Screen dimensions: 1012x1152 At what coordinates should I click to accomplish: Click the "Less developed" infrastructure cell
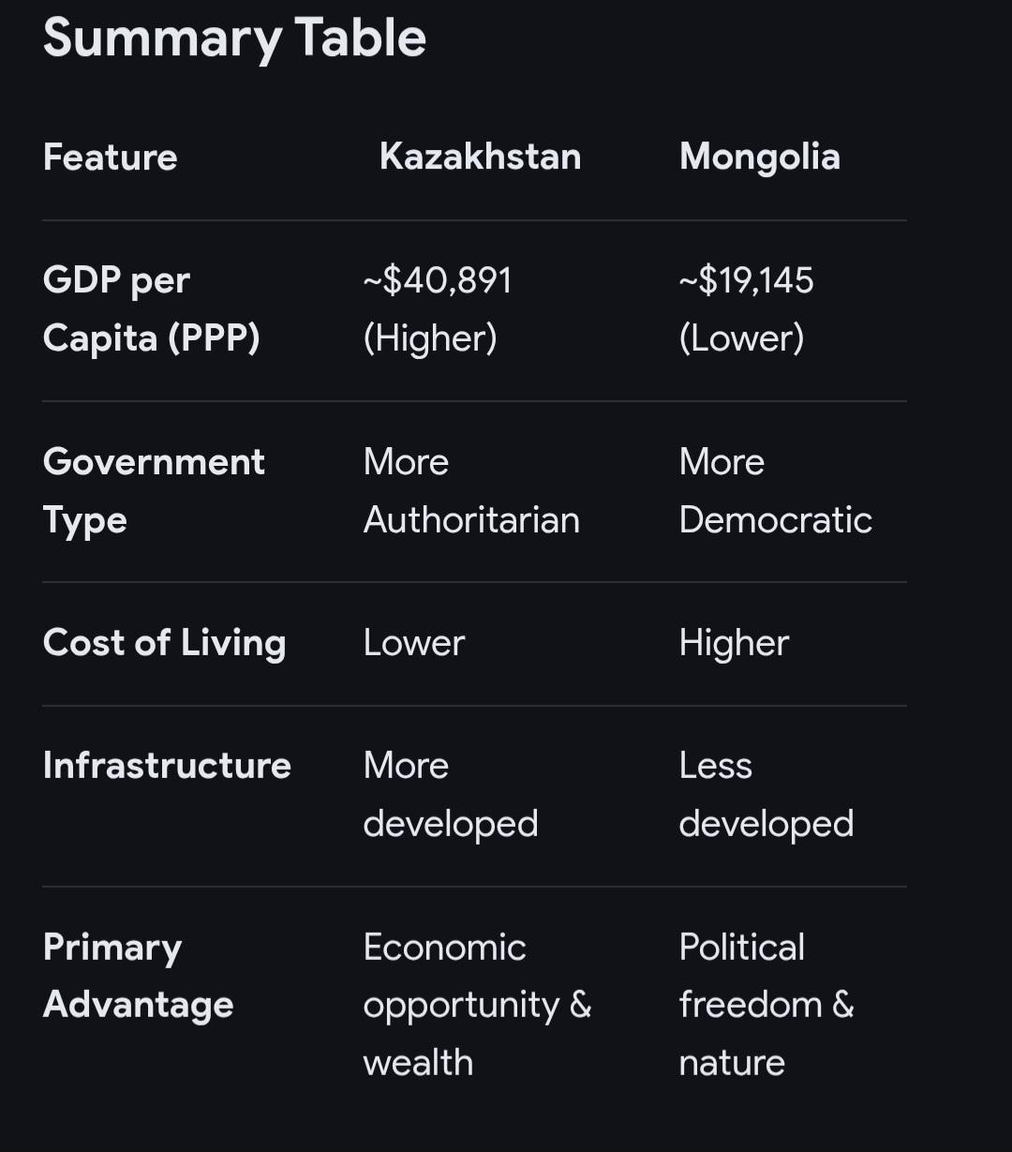(x=766, y=795)
